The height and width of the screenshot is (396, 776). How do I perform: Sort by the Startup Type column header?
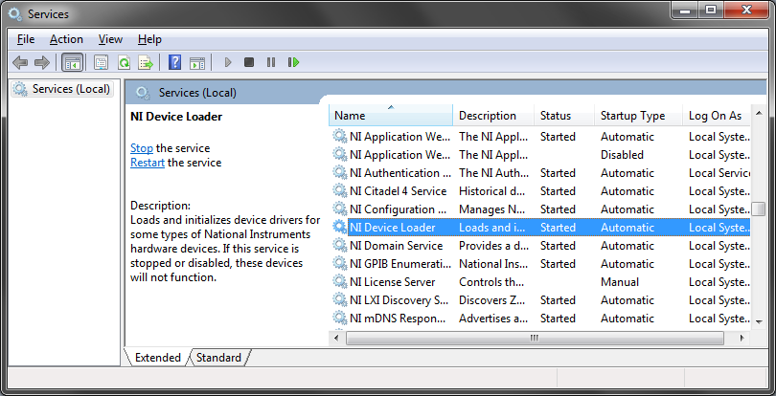tap(638, 115)
